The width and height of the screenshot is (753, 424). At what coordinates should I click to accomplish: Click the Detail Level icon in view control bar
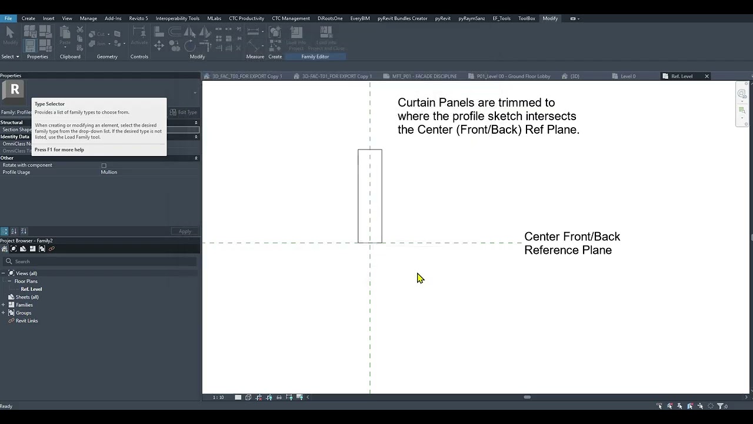point(238,397)
